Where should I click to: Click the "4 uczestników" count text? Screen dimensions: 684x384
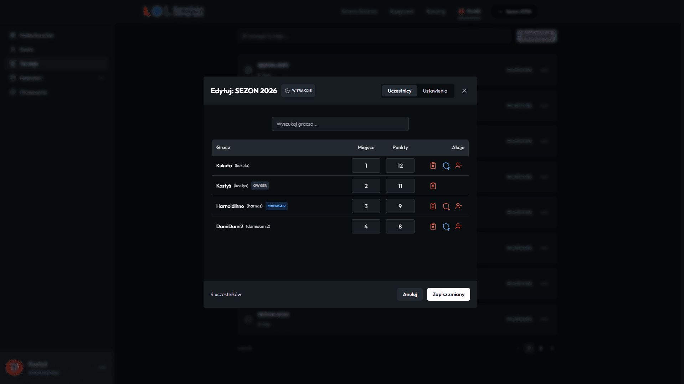tap(226, 294)
